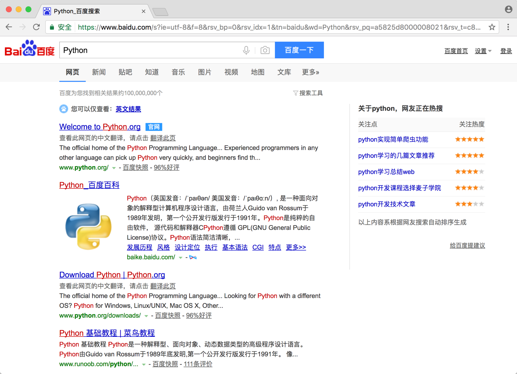Expand the dropdown arrow next to www.python.org/

(x=114, y=168)
